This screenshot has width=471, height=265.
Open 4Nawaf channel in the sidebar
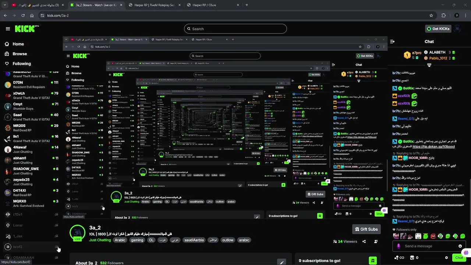[x=31, y=149]
